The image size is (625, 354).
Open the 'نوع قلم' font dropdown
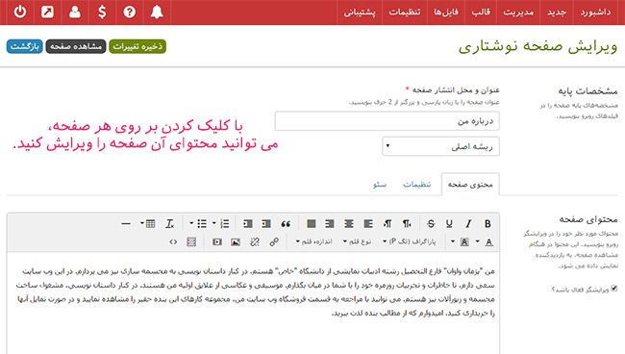[x=357, y=241]
